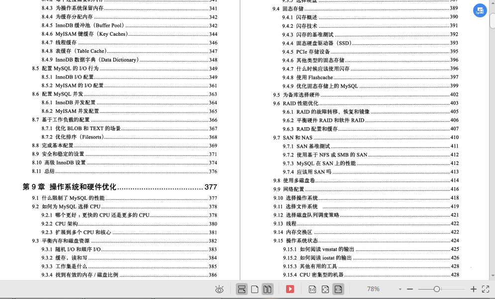Image resolution: width=495 pixels, height=299 pixels.
Task: Select 9.10 选择操作系统 line
Action: click(366, 198)
